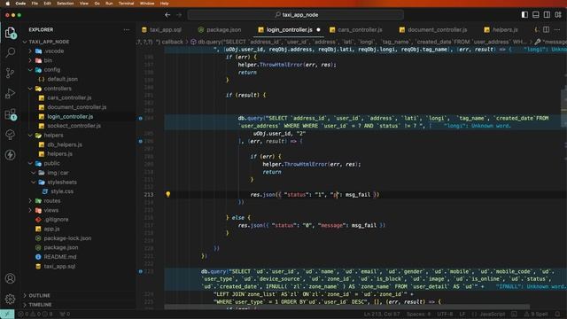567x319 pixels.
Task: Click the taxi_app_node command center search box
Action: click(295, 15)
